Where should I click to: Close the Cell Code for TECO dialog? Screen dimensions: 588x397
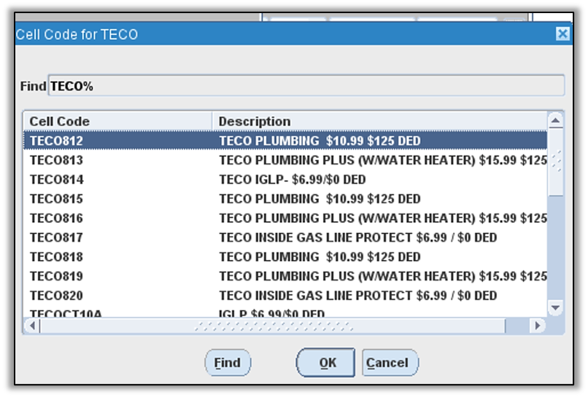click(x=562, y=34)
